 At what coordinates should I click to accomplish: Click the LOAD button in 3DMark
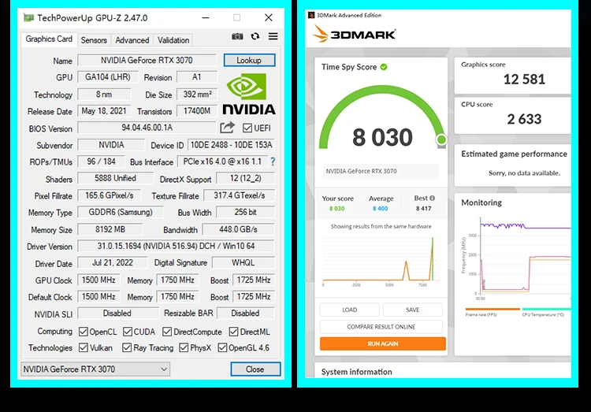tap(349, 310)
